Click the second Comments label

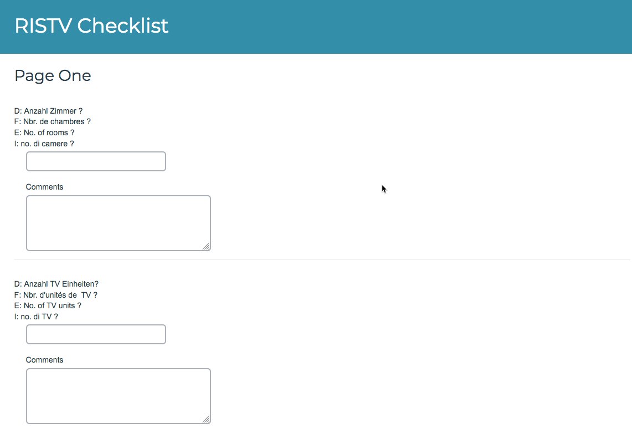click(44, 360)
